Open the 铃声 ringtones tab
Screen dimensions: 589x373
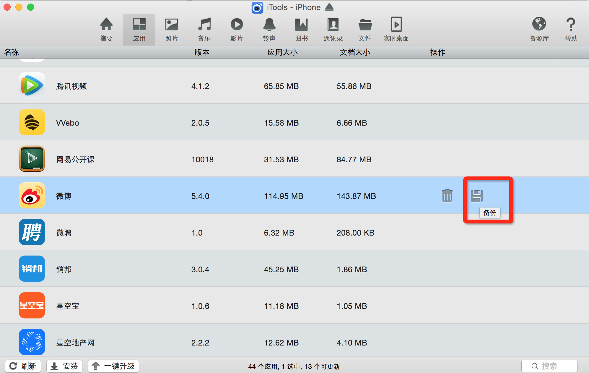(269, 30)
